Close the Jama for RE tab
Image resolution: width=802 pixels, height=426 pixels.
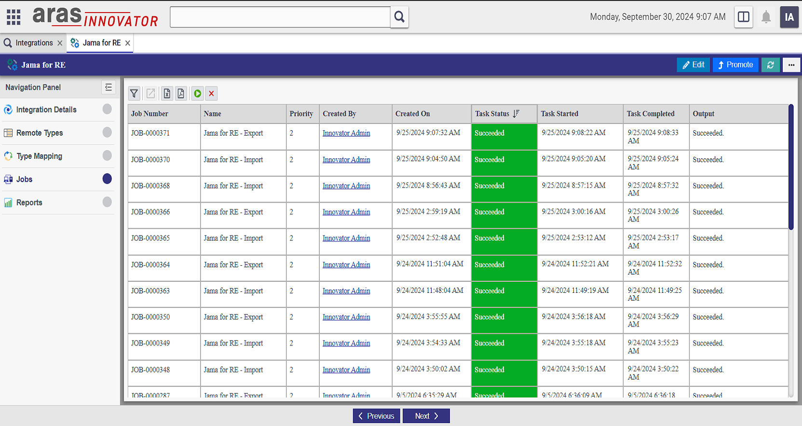click(x=128, y=43)
